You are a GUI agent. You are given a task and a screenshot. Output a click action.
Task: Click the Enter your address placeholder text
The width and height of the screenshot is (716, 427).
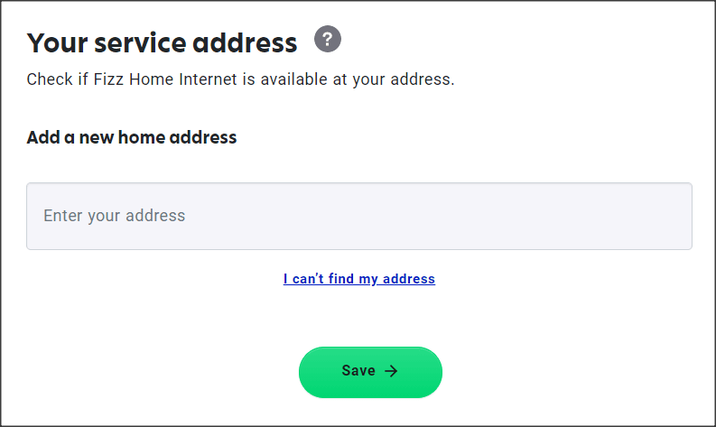(x=114, y=216)
